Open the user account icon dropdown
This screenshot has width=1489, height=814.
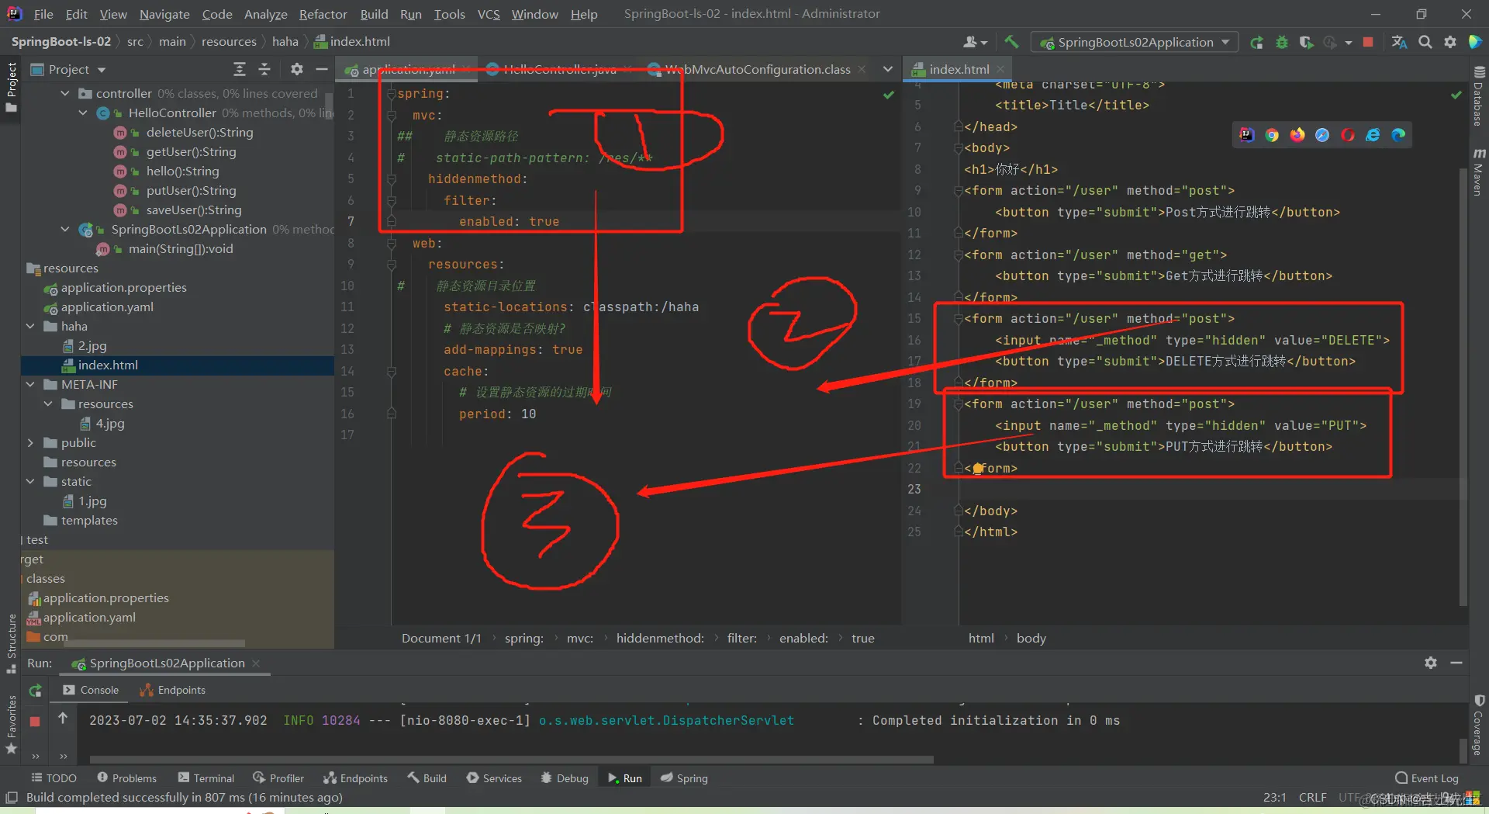975,43
